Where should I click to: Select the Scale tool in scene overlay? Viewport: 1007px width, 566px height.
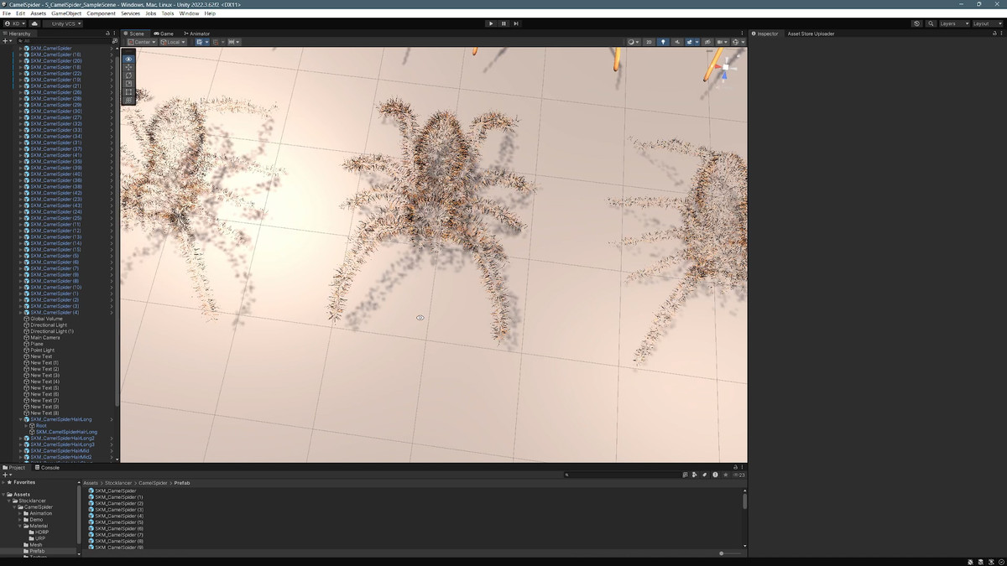(x=128, y=84)
